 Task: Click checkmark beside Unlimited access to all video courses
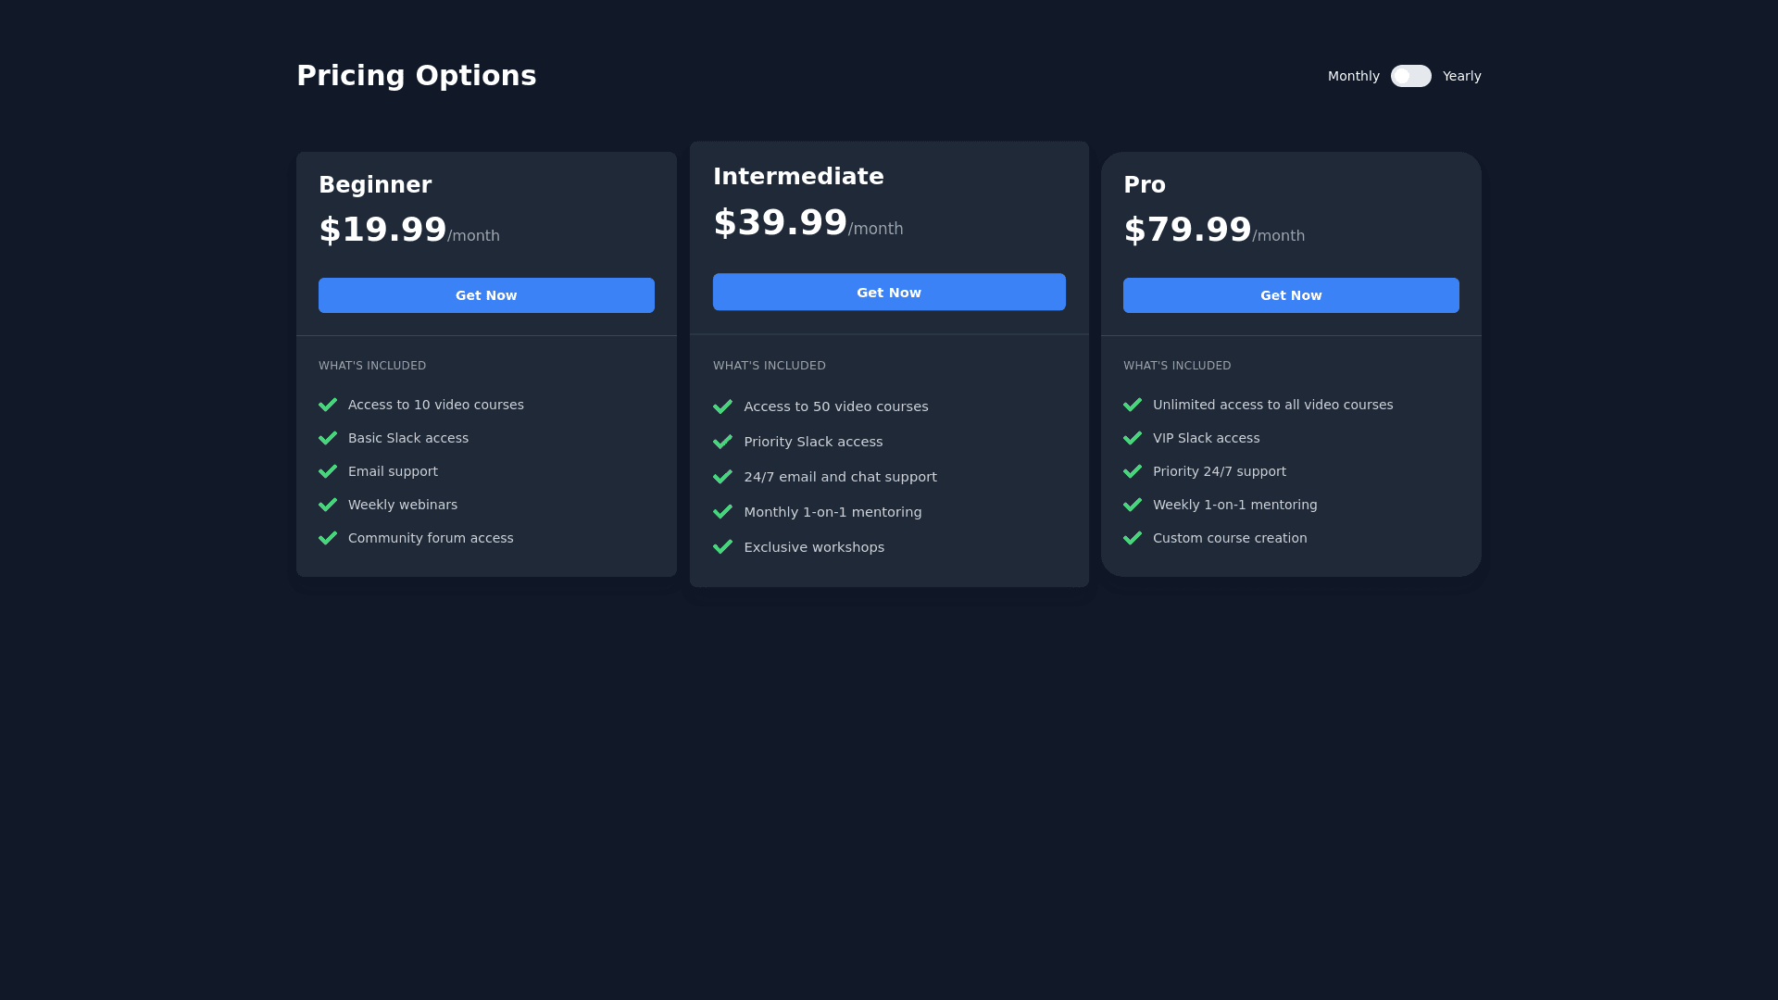tap(1132, 405)
